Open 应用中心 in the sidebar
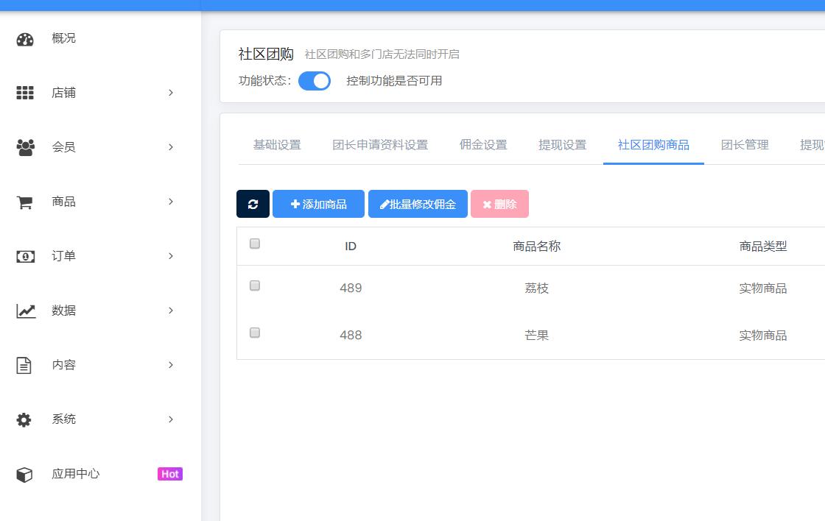 coord(76,474)
